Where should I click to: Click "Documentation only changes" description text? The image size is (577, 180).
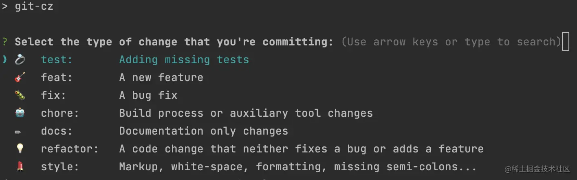point(203,131)
